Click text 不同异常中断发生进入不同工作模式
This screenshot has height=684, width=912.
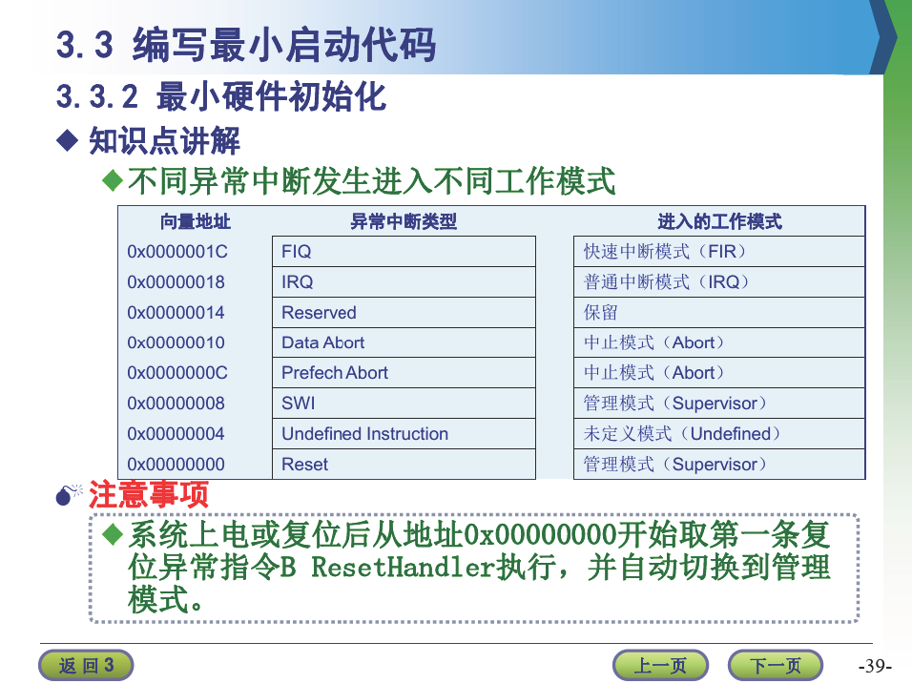click(x=372, y=181)
